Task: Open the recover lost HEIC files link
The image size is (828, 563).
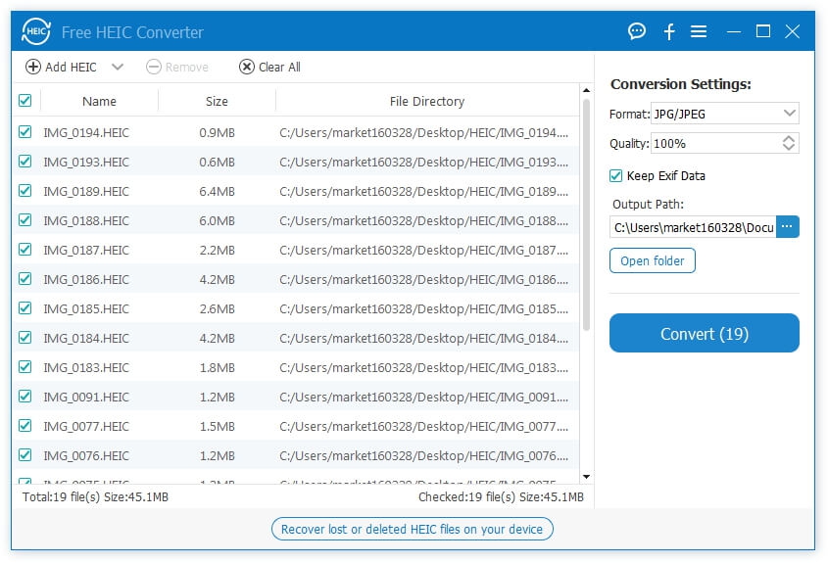Action: pos(413,529)
